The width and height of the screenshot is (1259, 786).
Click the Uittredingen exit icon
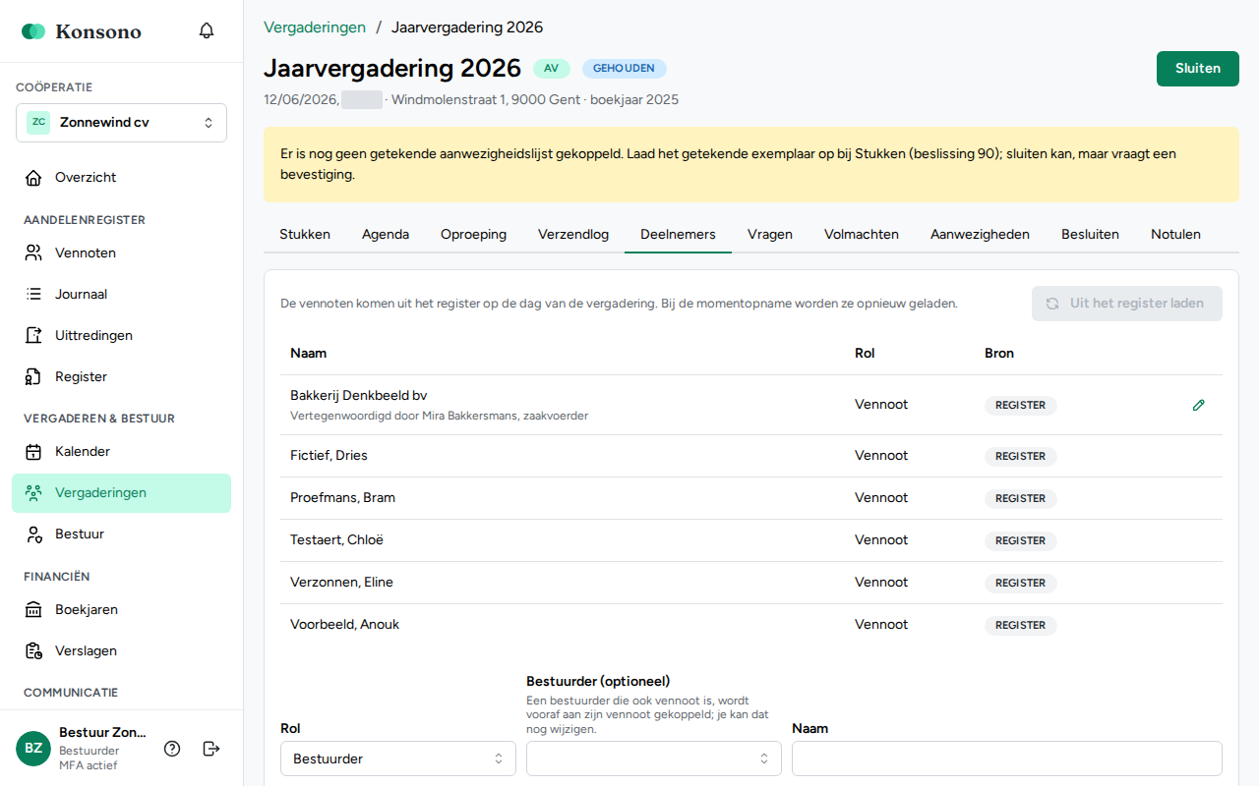33,336
